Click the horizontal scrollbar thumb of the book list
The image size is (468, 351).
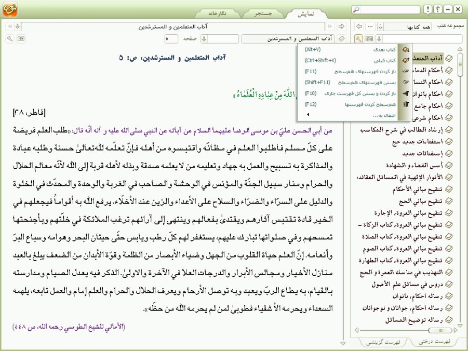[440, 330]
